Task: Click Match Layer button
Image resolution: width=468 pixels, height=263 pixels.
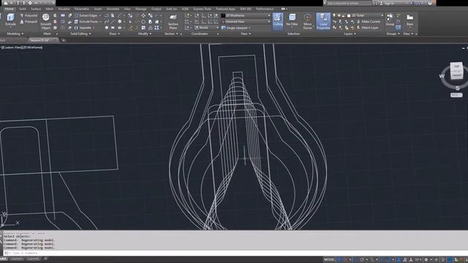Action: click(368, 28)
